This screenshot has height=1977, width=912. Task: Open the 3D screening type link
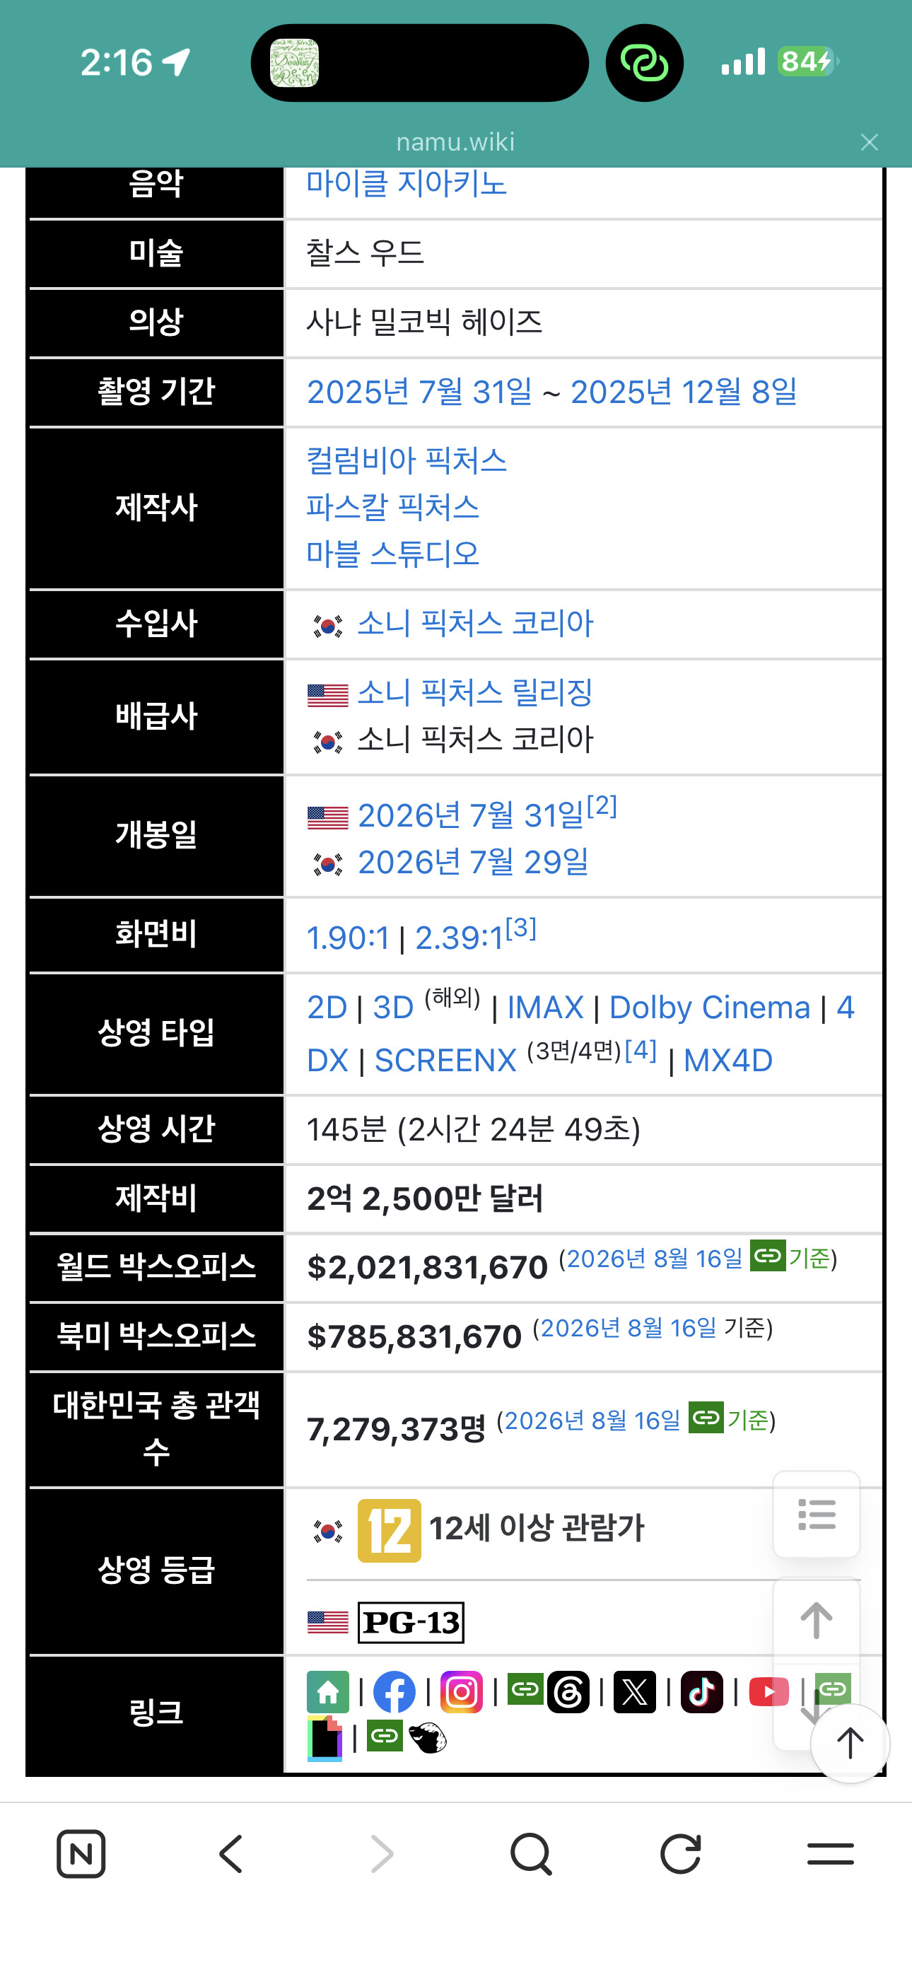(x=393, y=1008)
